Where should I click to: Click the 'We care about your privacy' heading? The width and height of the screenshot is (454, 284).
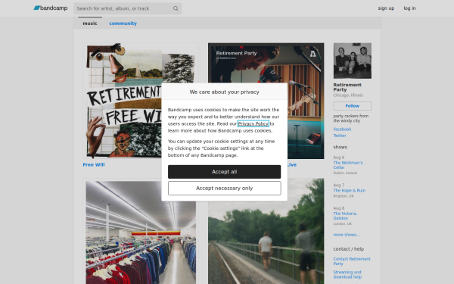[x=225, y=92]
